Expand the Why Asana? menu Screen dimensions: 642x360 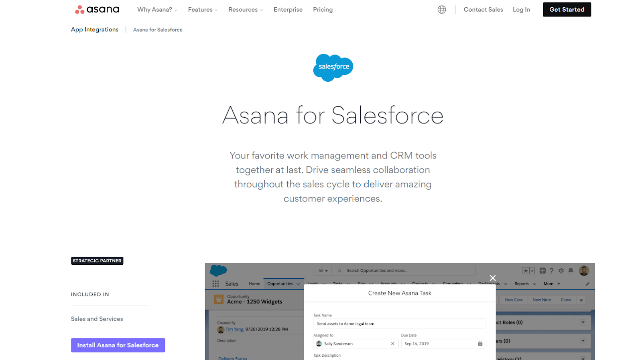tap(157, 10)
